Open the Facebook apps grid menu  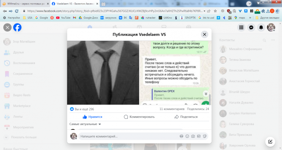click(241, 27)
